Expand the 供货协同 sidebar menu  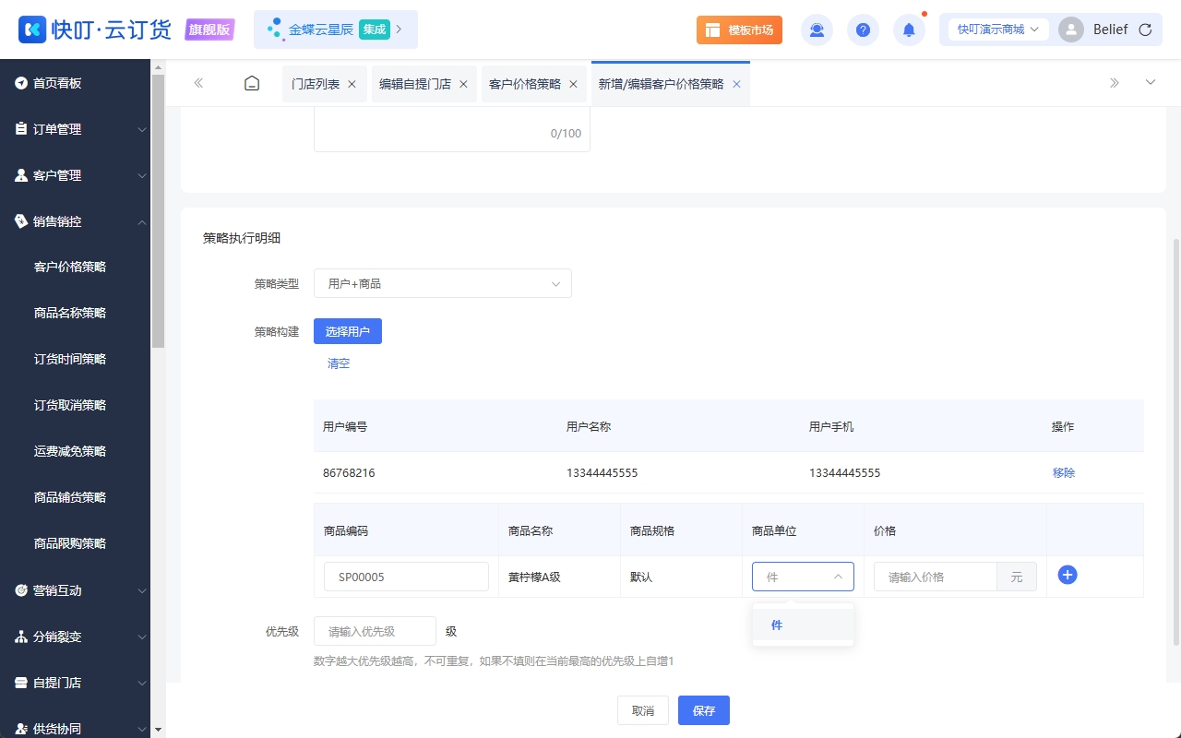[x=75, y=729]
